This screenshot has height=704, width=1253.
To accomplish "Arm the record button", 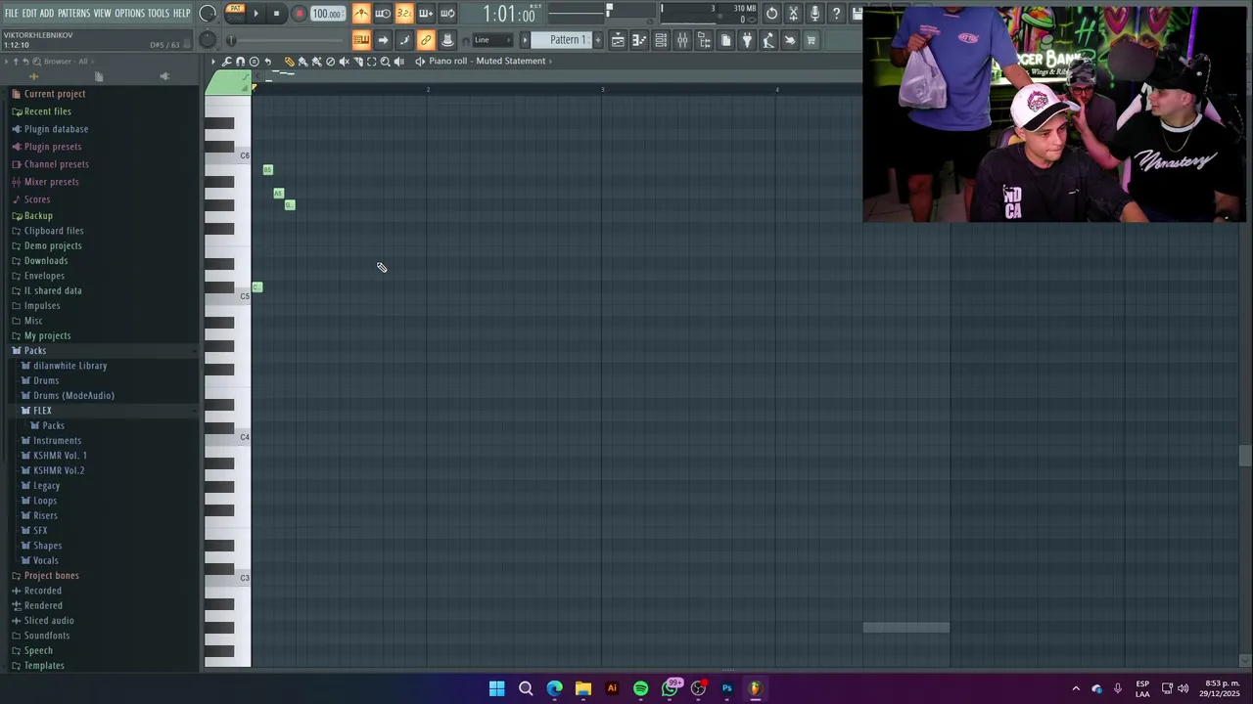I will [x=300, y=14].
